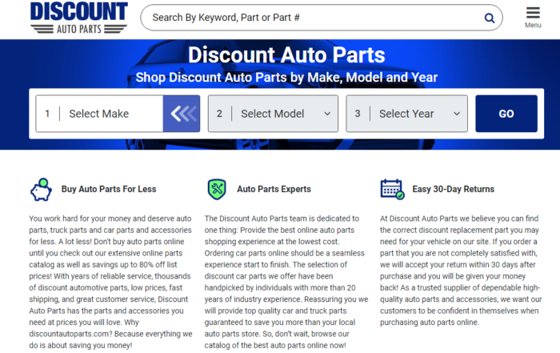Open the hamburger Menu
Screen dimensions: 560x353
click(533, 17)
